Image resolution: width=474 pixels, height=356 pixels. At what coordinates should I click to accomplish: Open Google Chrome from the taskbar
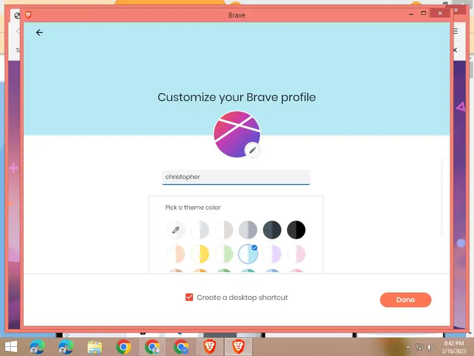(123, 347)
